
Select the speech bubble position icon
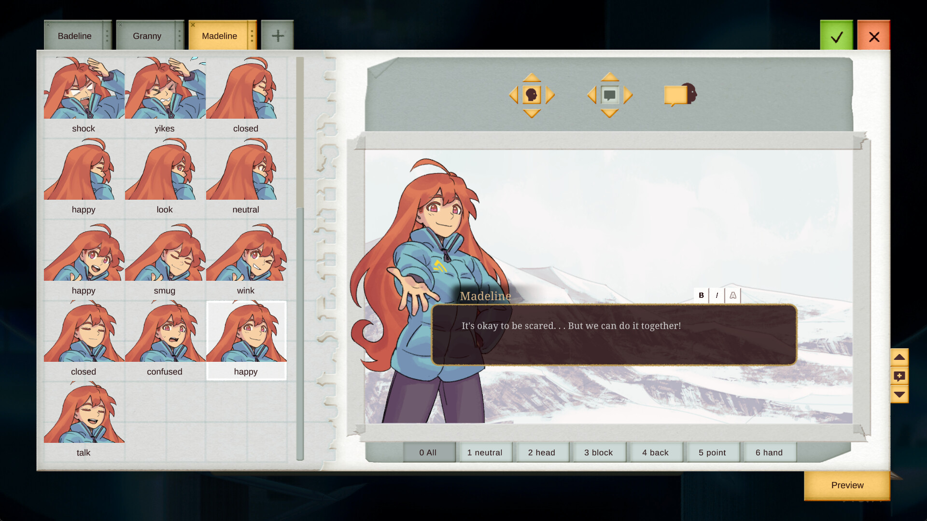pos(609,95)
